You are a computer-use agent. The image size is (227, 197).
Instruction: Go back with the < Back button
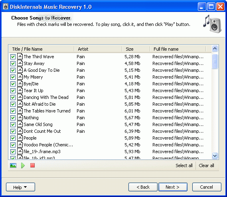(x=143, y=187)
